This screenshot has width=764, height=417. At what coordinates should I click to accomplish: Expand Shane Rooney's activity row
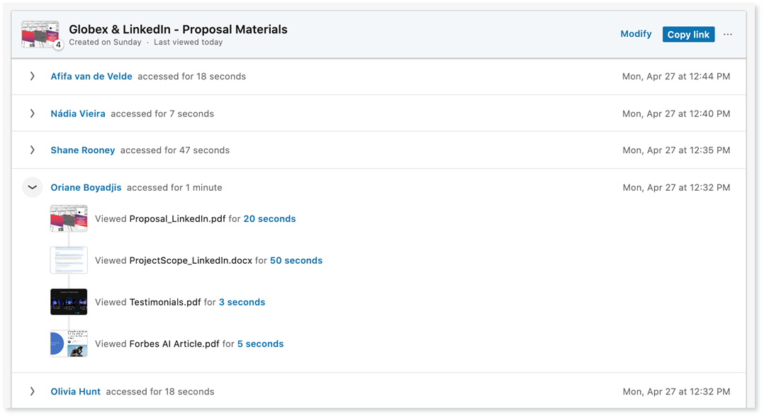point(32,150)
